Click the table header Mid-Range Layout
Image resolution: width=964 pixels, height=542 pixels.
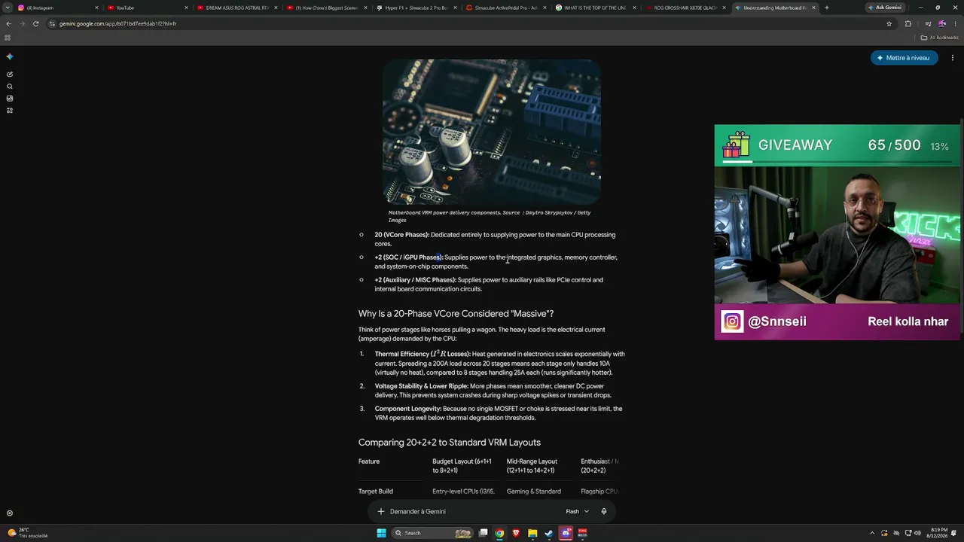click(x=532, y=466)
